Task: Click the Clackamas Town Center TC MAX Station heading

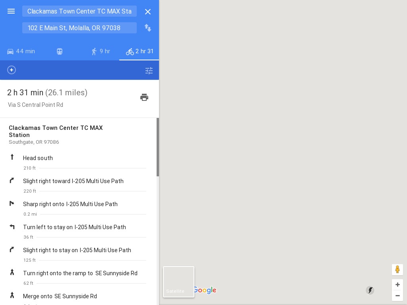Action: (56, 131)
